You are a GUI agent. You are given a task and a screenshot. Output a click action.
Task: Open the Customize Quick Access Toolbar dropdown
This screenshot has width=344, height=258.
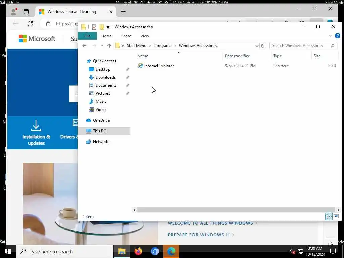(x=108, y=27)
